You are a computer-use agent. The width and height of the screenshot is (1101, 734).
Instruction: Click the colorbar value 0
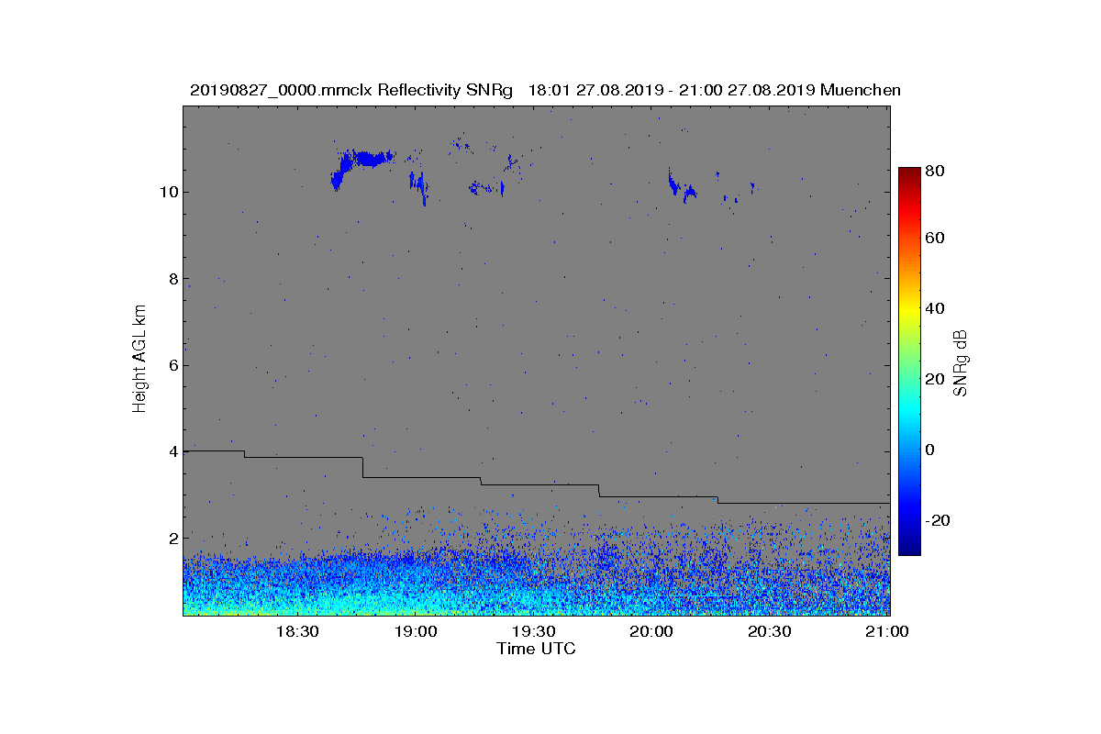click(931, 450)
